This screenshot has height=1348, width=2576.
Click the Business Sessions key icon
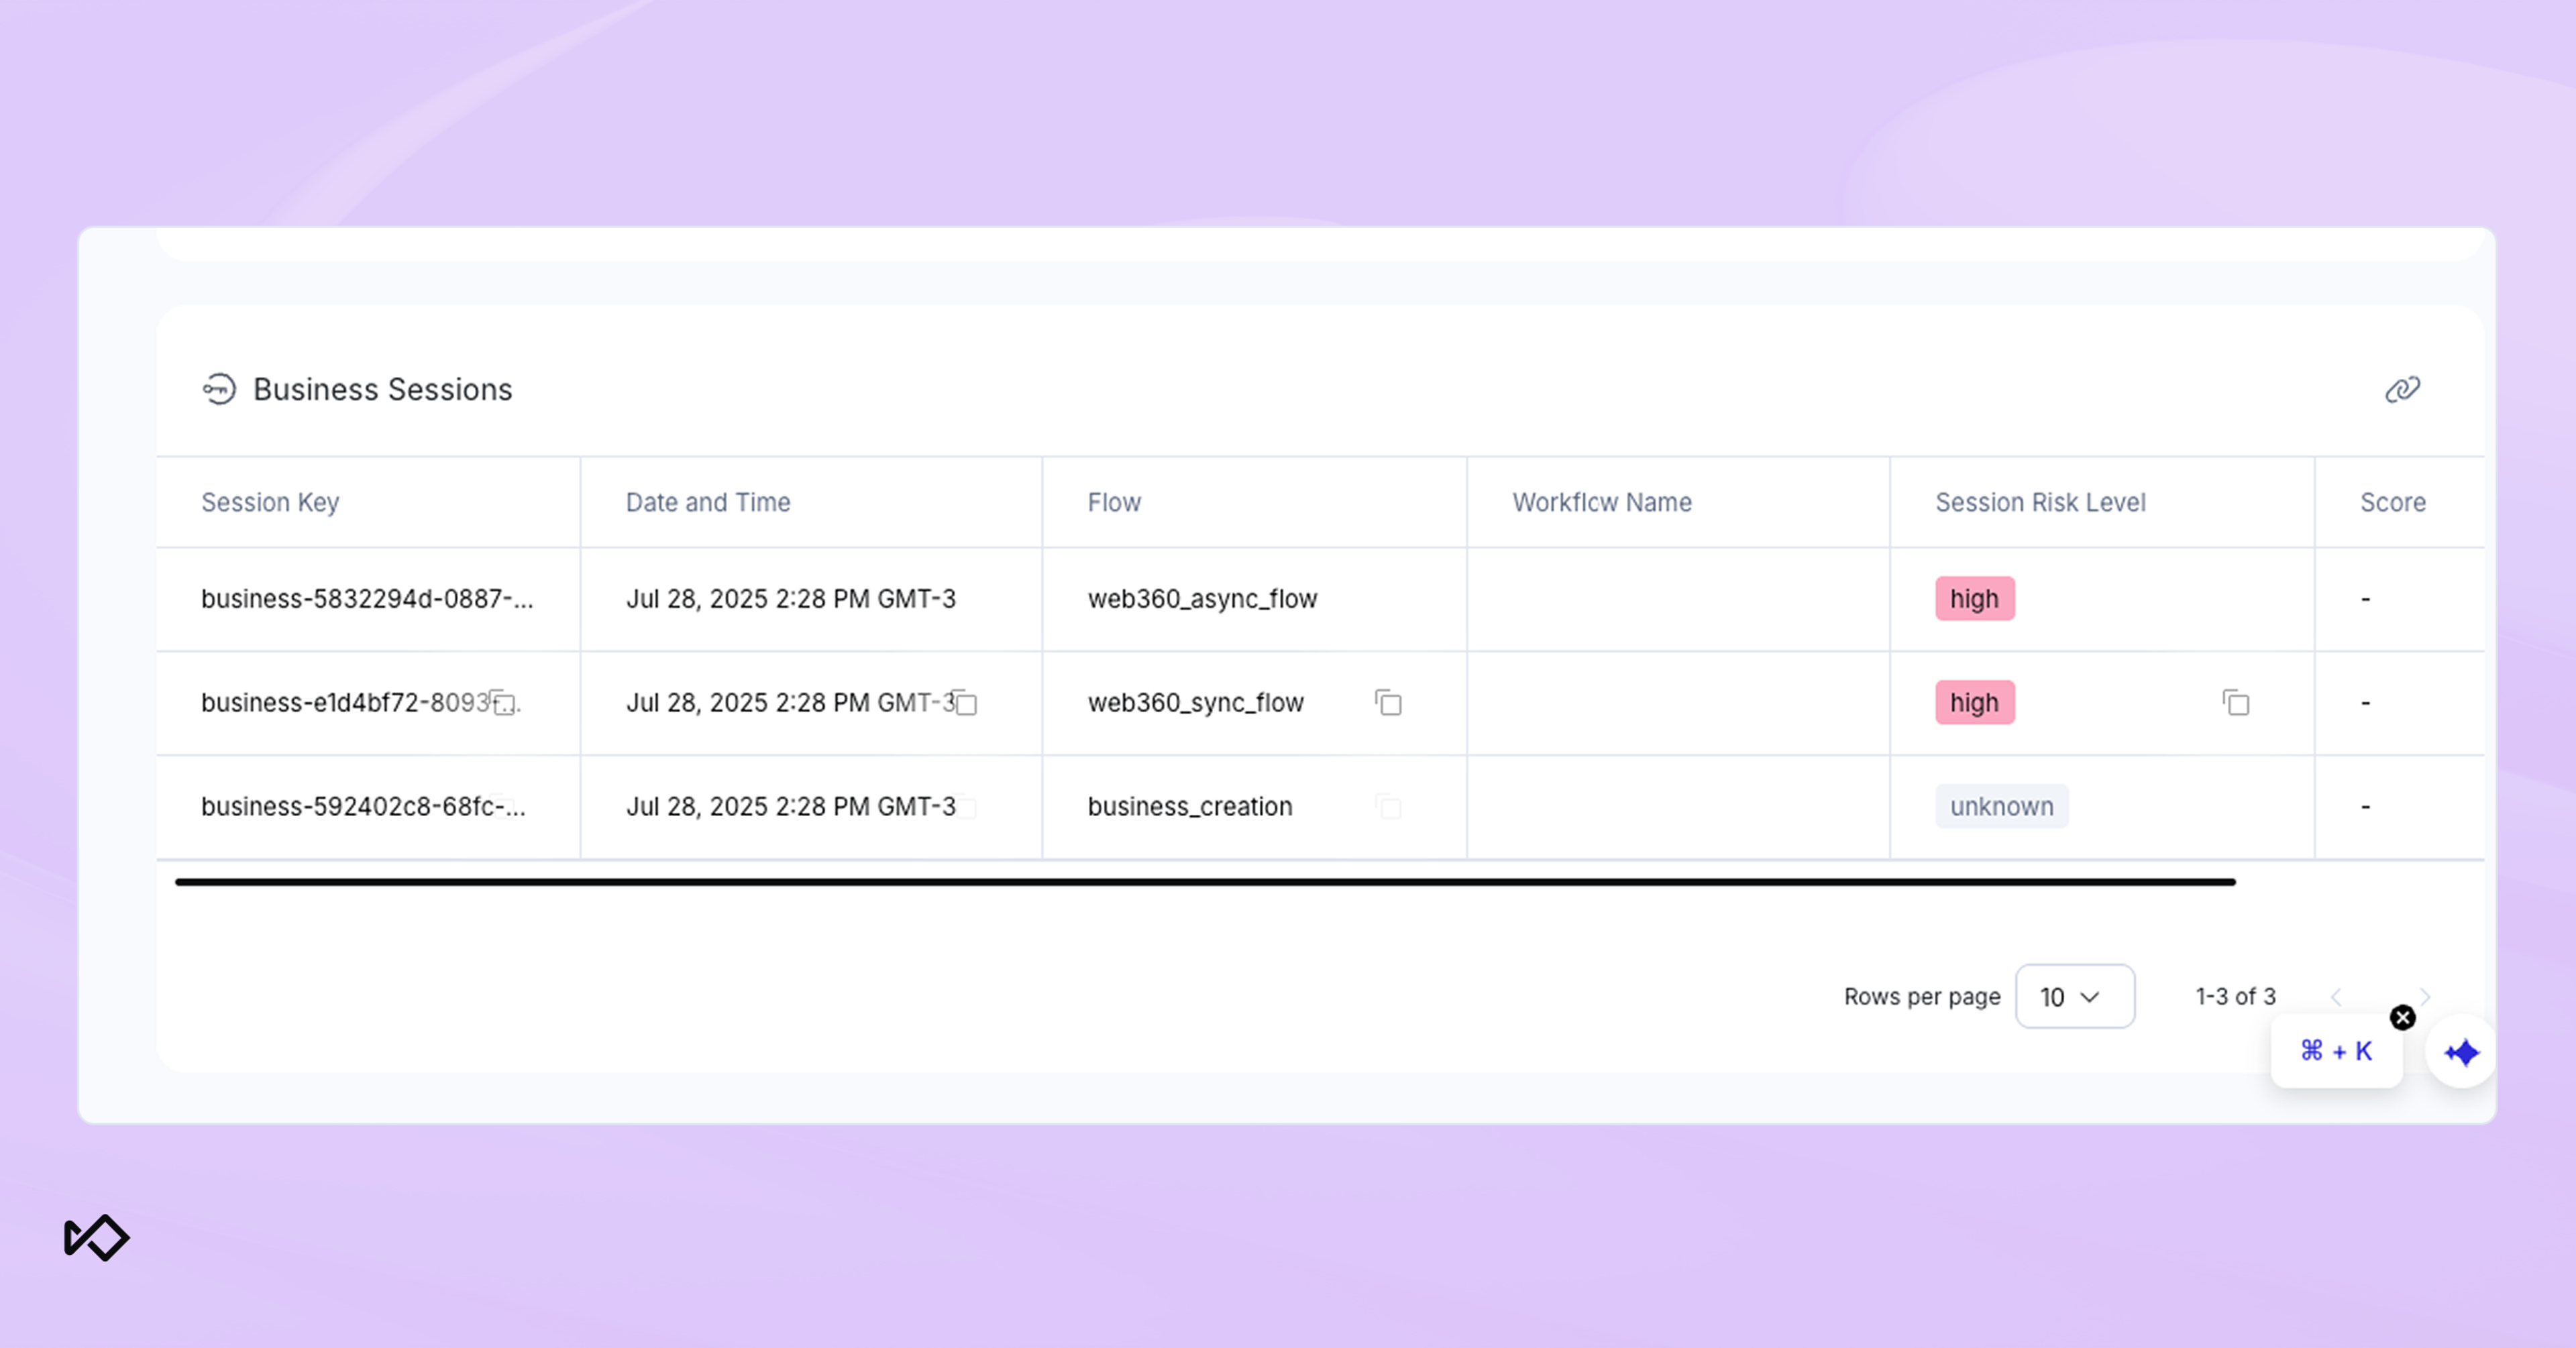(219, 389)
